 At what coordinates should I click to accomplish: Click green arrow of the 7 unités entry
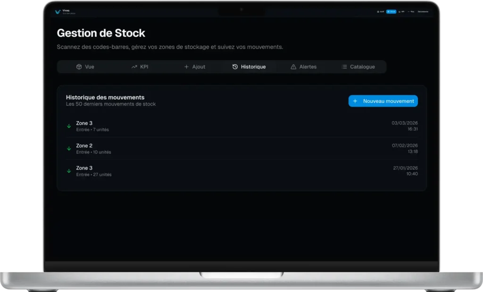(x=69, y=126)
